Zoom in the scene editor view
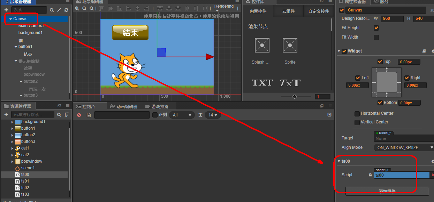This screenshot has width=434, height=202. [x=77, y=8]
